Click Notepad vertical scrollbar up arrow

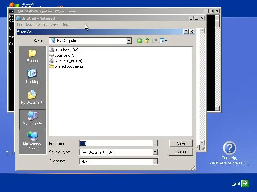202,31
